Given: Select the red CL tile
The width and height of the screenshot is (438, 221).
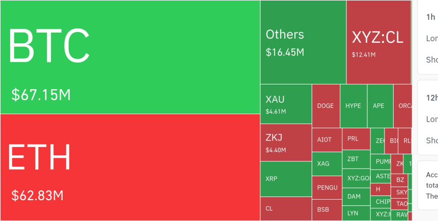Looking at the screenshot, I should coord(286,208).
